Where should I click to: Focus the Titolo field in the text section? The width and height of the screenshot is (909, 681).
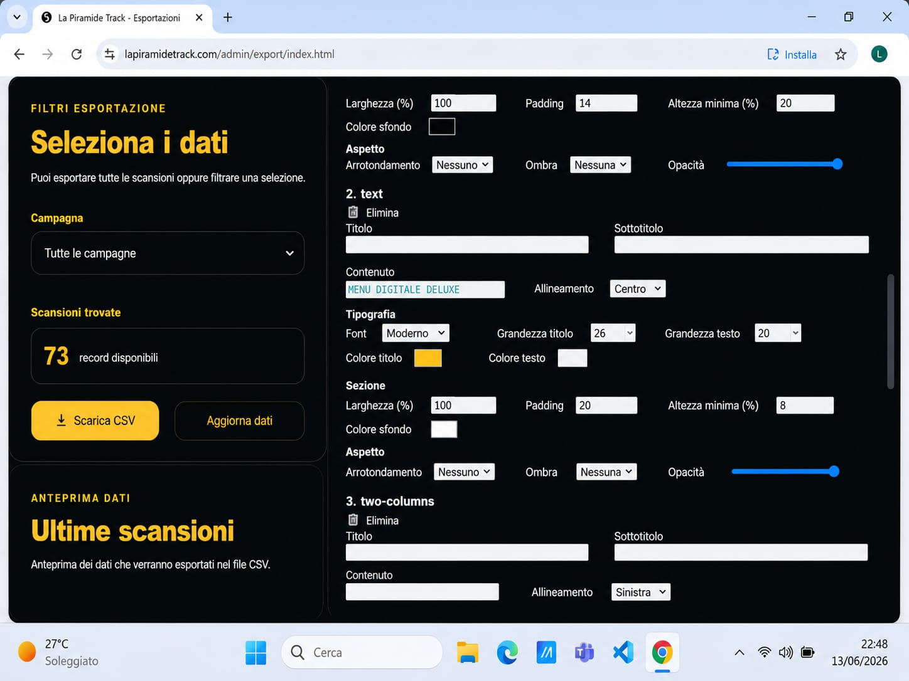467,245
